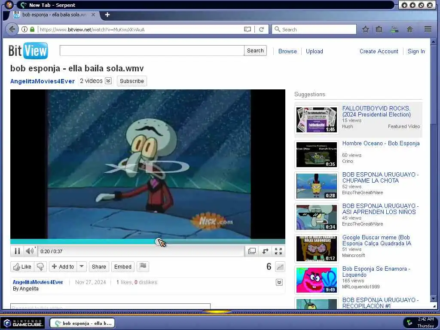
Task: Click Create Account link
Action: coord(379,52)
